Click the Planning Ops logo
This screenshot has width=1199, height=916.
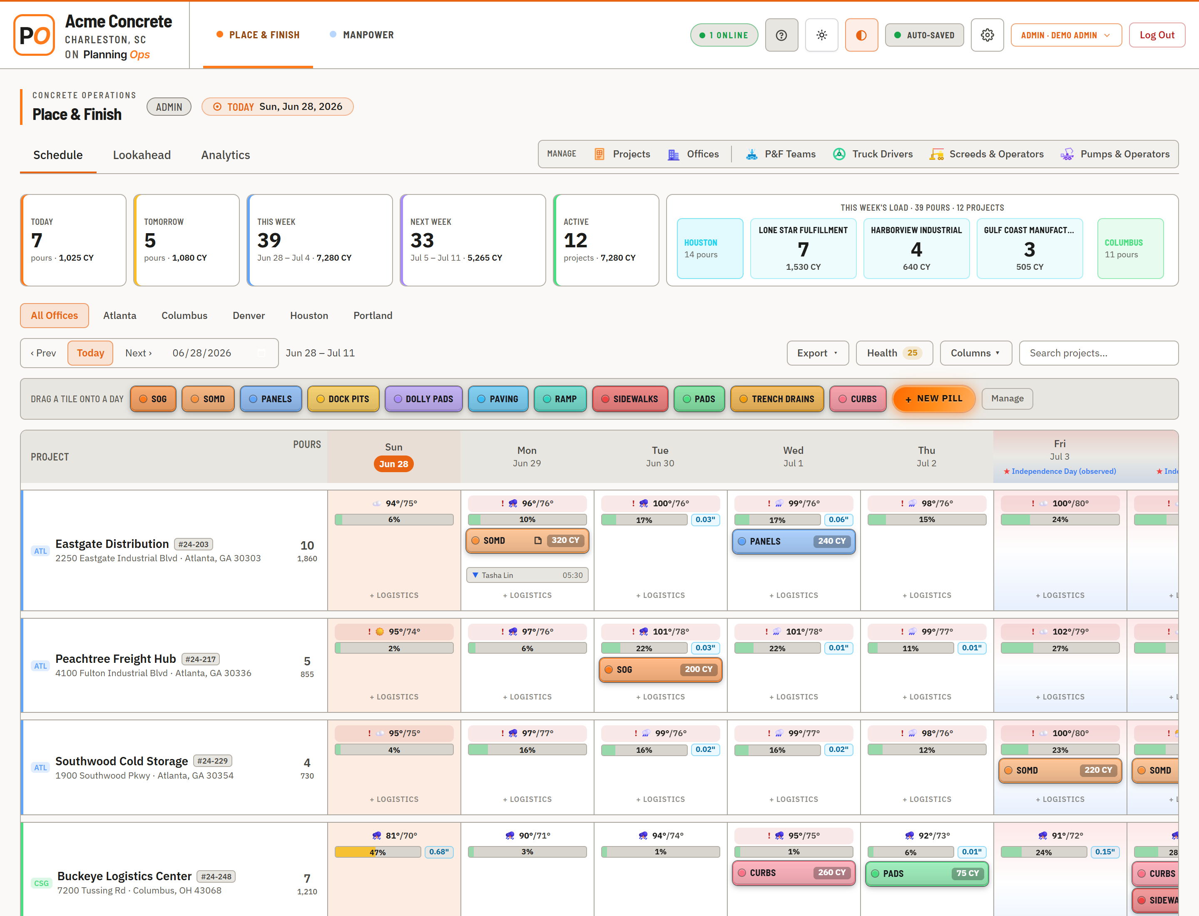[x=34, y=35]
